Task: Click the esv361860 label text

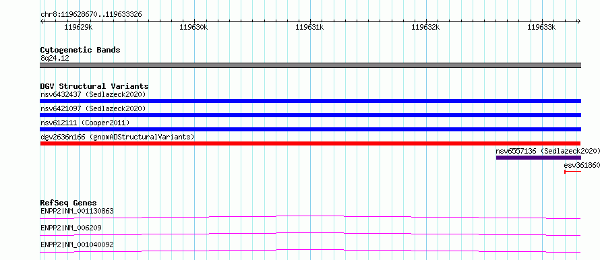Action: click(582, 165)
